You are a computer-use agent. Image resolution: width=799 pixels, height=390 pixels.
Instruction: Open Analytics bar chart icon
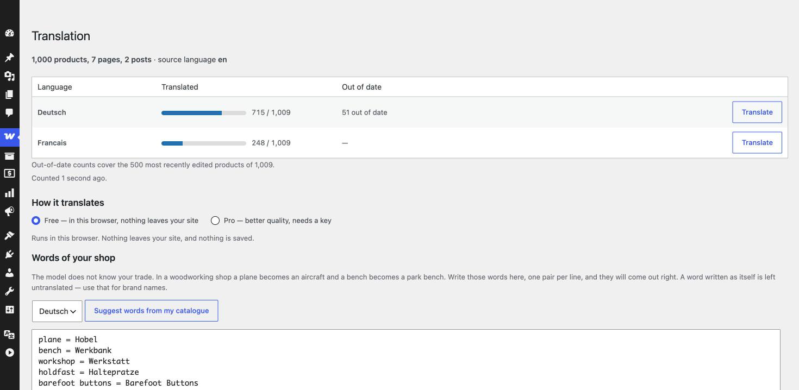tap(9, 193)
